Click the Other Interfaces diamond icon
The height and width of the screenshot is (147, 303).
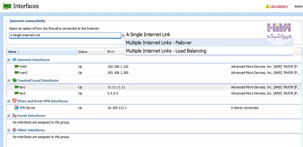(14, 130)
